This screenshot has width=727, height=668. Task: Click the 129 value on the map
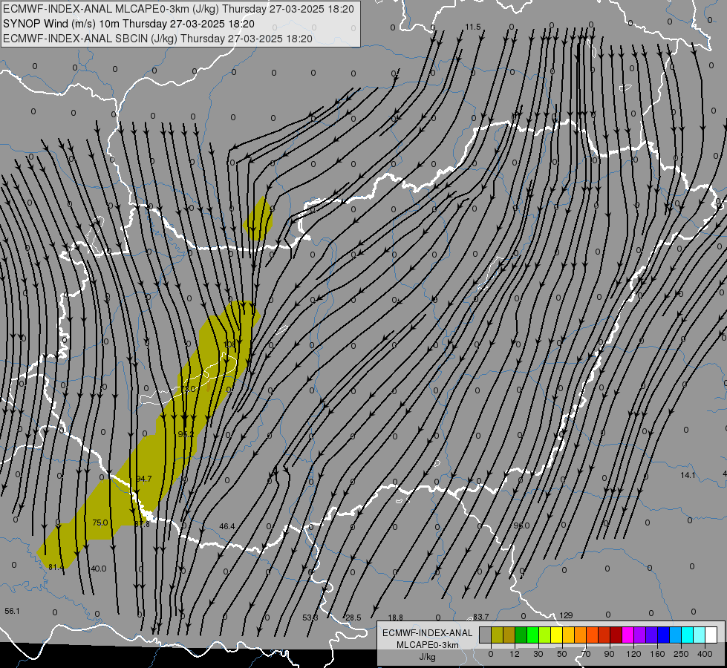point(566,615)
